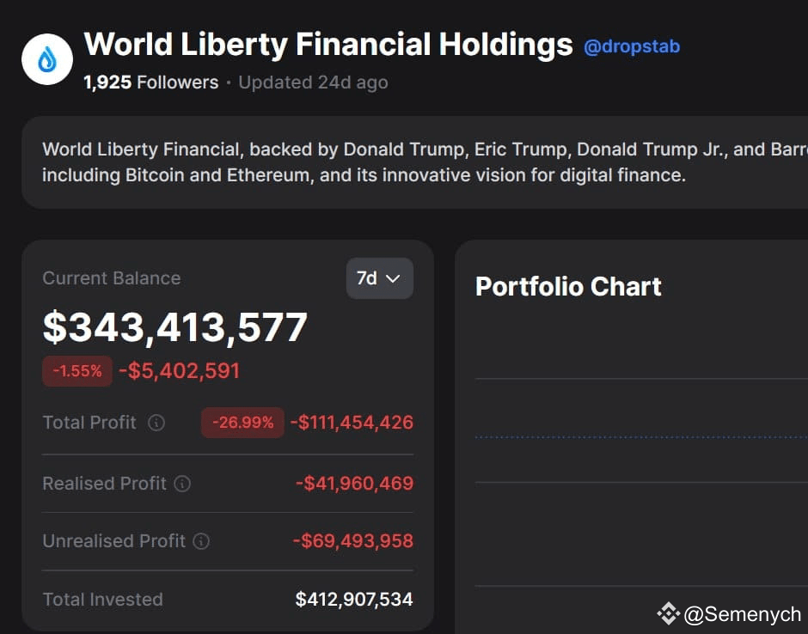The width and height of the screenshot is (808, 634).
Task: Open the 7d timeframe dropdown
Action: [379, 278]
